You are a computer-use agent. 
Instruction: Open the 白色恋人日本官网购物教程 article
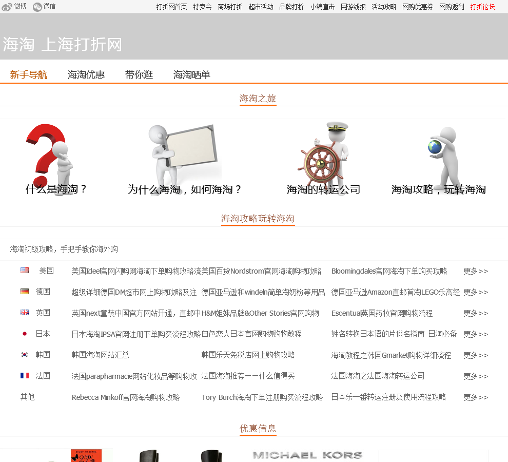pyautogui.click(x=252, y=334)
